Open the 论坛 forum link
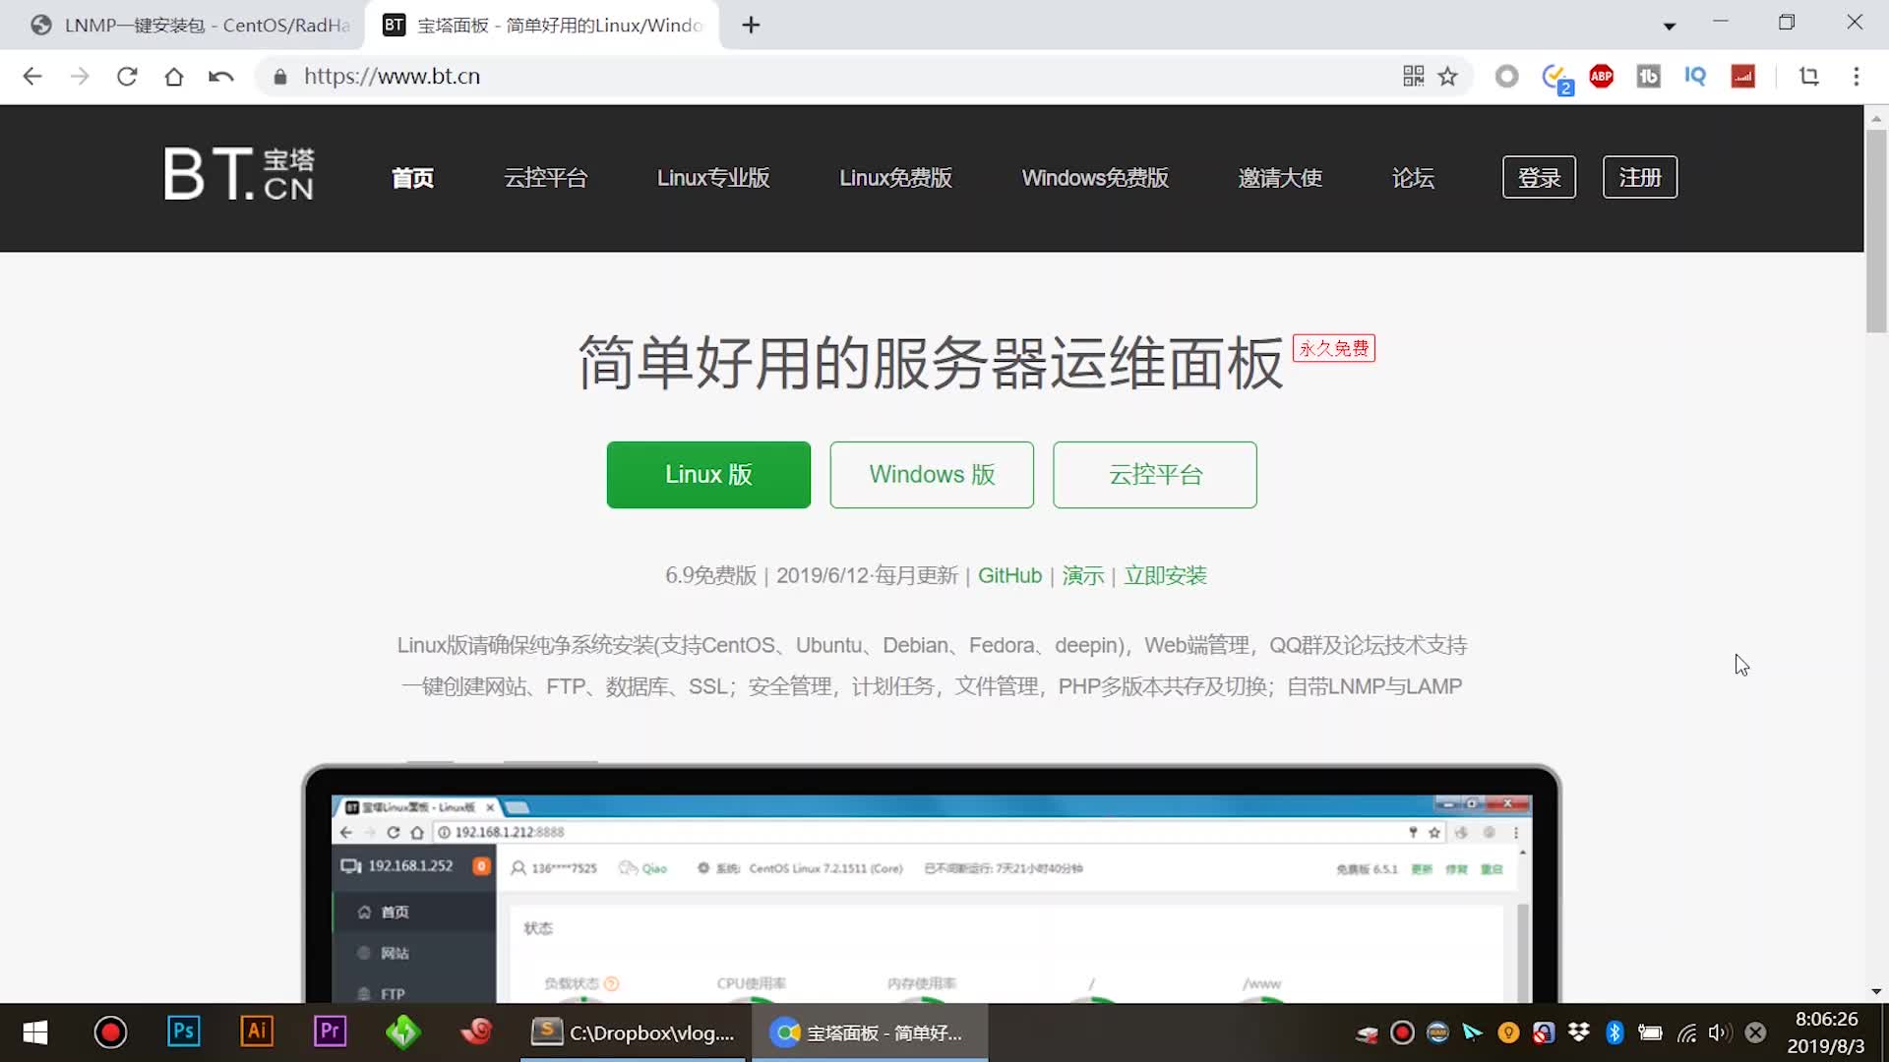The width and height of the screenshot is (1889, 1062). point(1413,178)
